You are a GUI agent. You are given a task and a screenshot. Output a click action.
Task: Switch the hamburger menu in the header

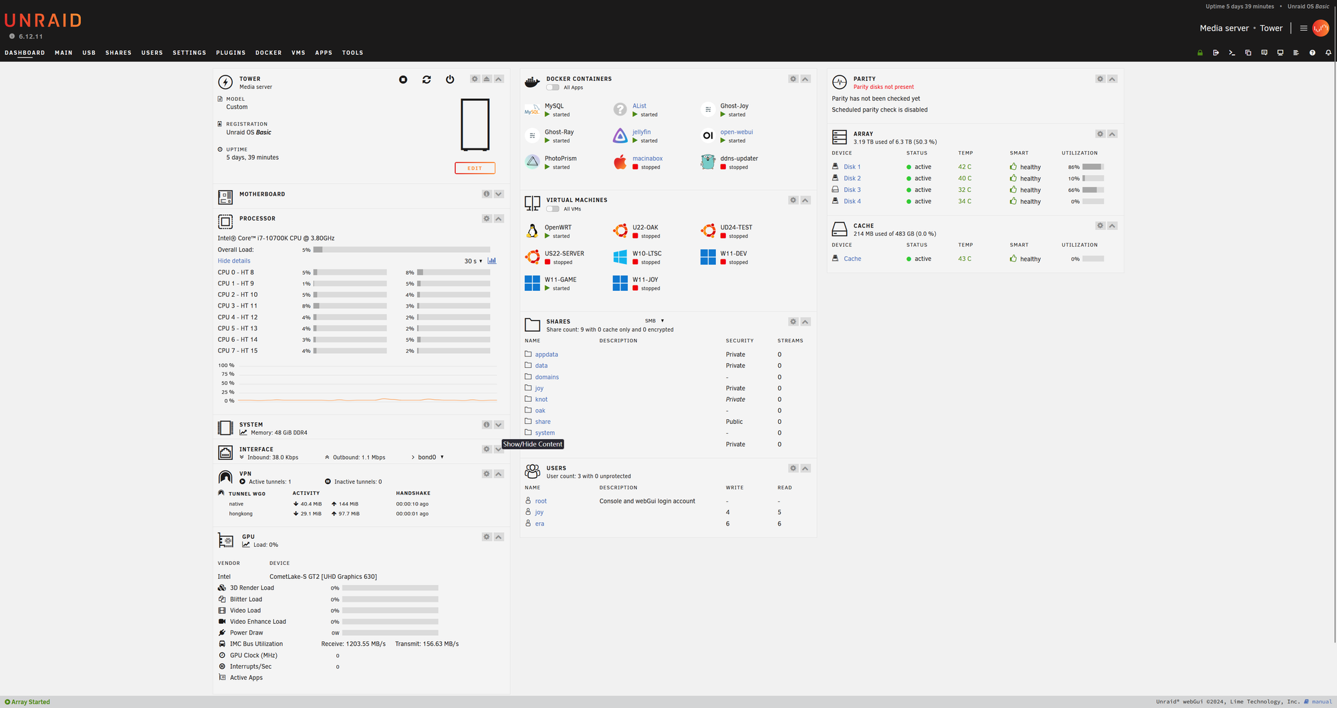pyautogui.click(x=1303, y=28)
